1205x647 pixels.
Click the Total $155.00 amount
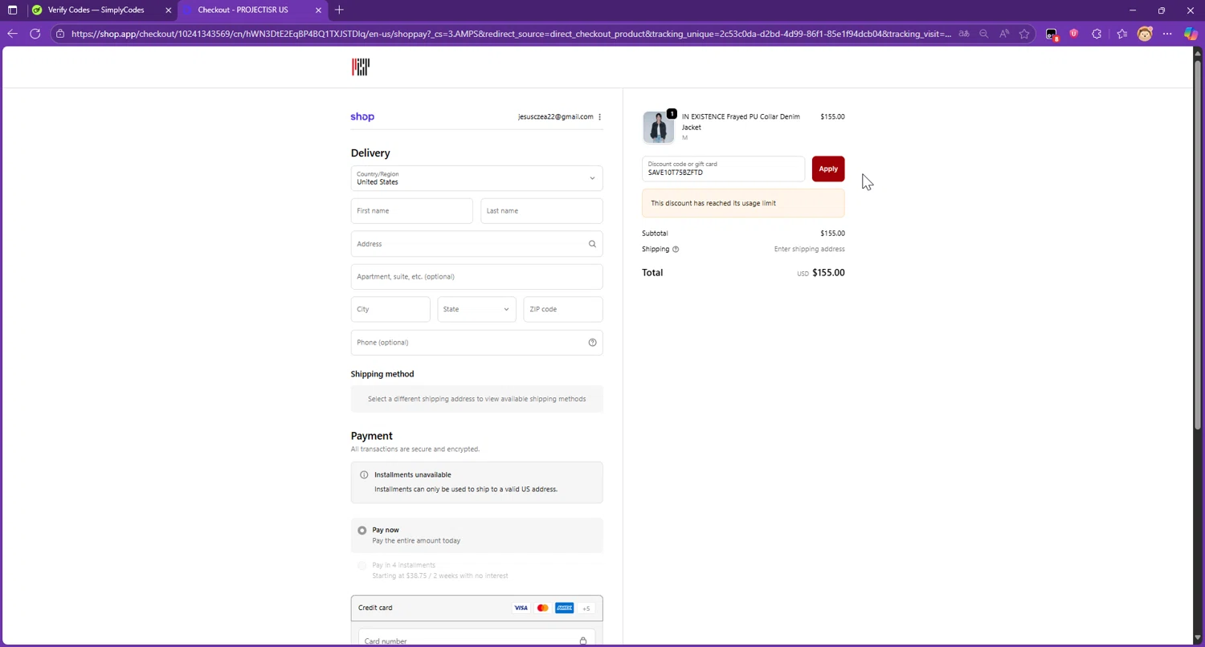point(828,273)
